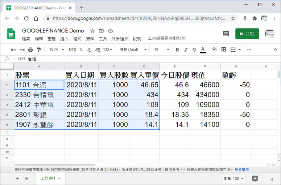Image resolution: width=281 pixels, height=185 pixels.
Task: Click the formula bar input
Action: (147, 59)
